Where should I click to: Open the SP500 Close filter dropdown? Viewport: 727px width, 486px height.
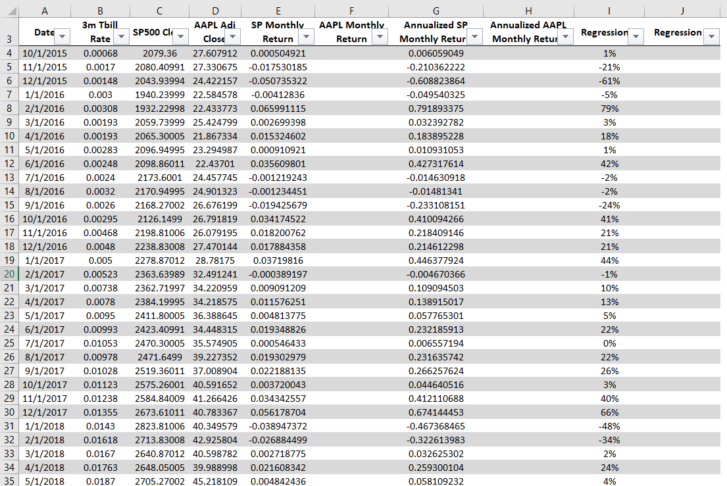click(180, 37)
